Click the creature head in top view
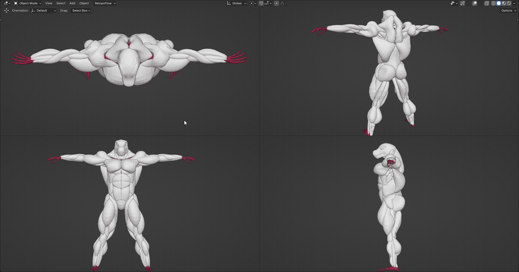This screenshot has width=519, height=272. [129, 67]
